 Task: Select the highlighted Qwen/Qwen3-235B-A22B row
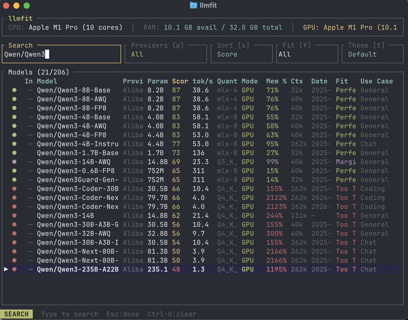[202, 269]
